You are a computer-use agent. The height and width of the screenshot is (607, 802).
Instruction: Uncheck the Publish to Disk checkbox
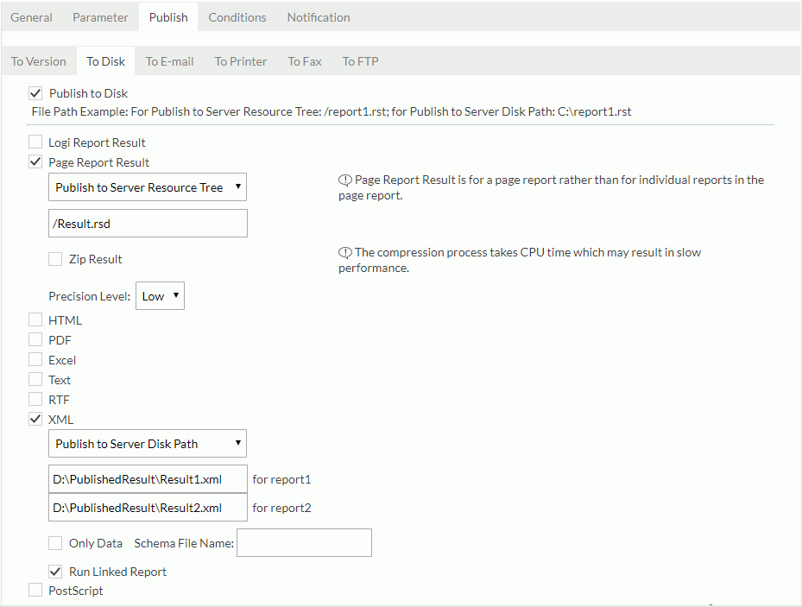tap(35, 93)
